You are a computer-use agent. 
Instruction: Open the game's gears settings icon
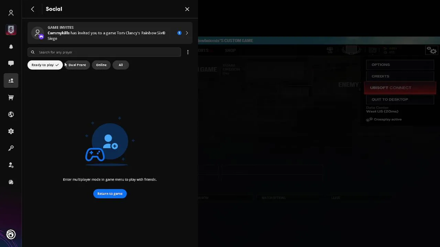pos(432,50)
